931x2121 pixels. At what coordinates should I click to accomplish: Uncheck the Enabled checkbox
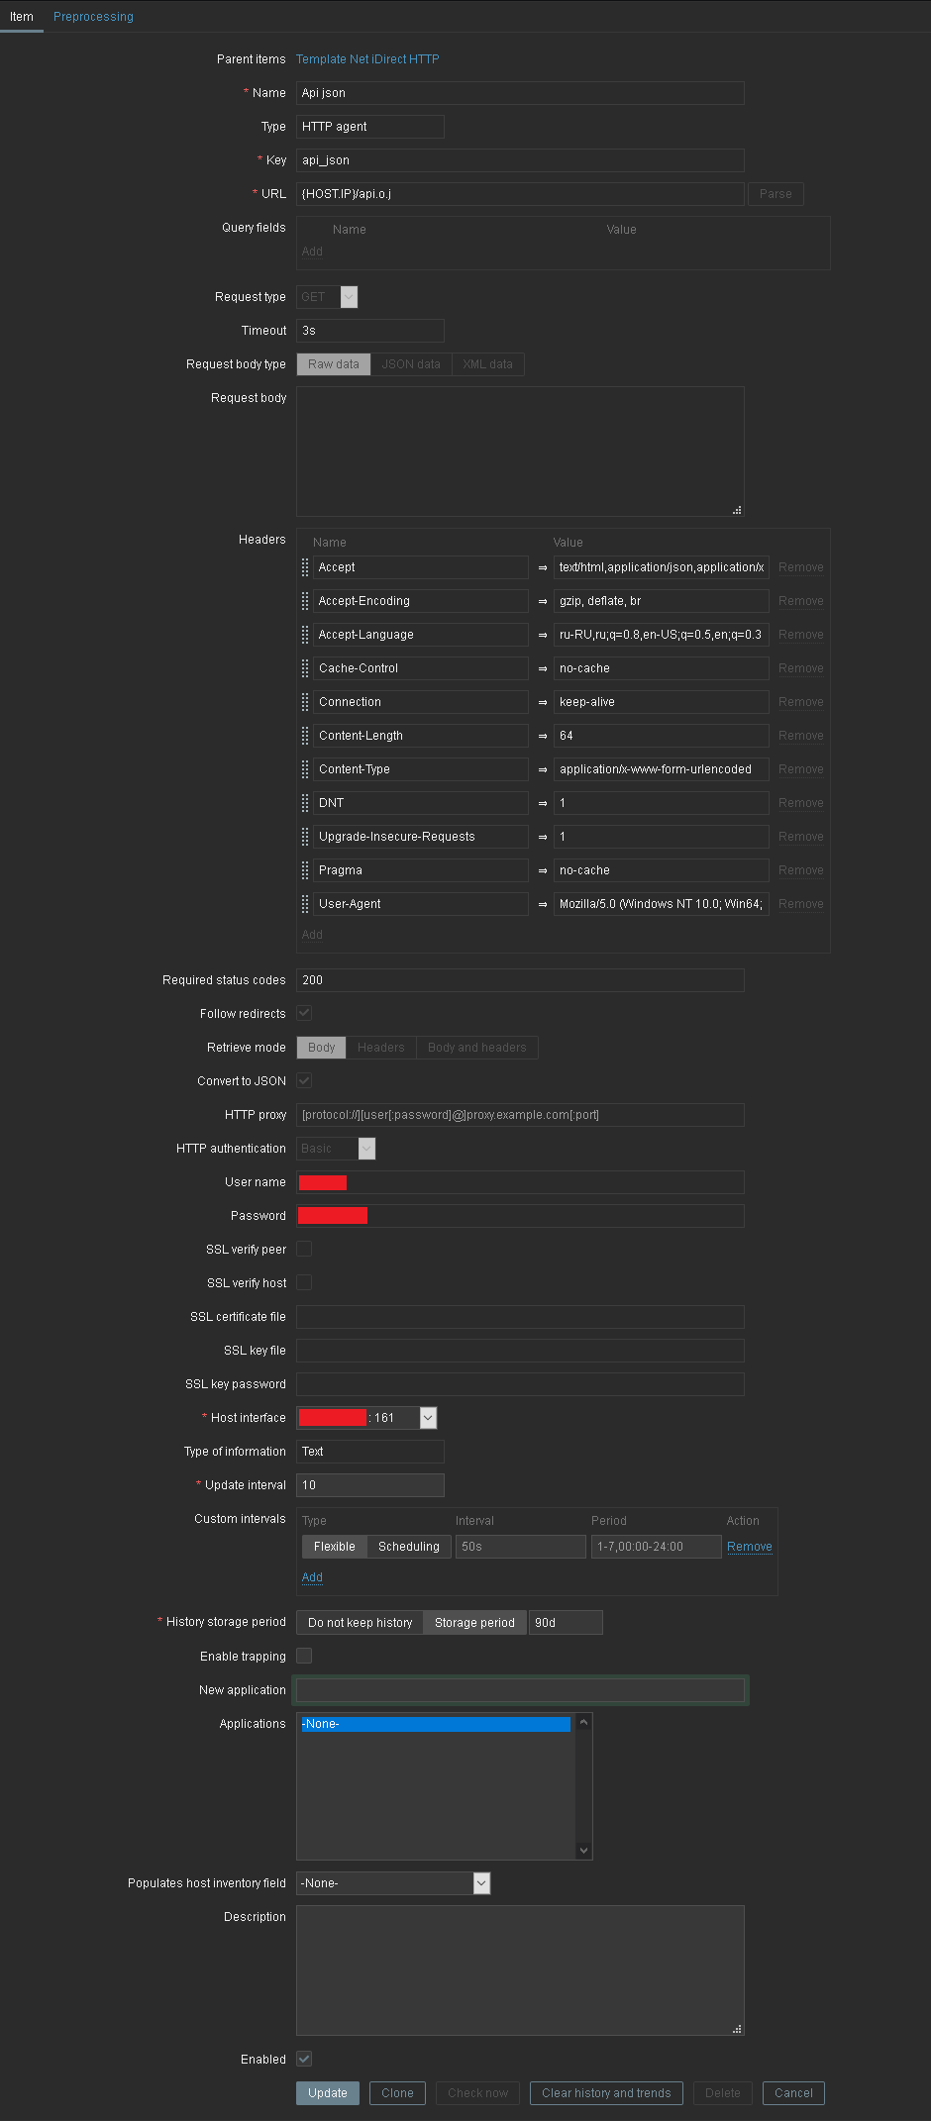click(304, 2059)
